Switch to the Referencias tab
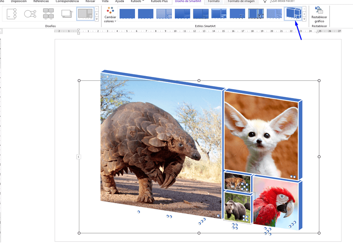Screen dimensions: 353x245 point(41,2)
